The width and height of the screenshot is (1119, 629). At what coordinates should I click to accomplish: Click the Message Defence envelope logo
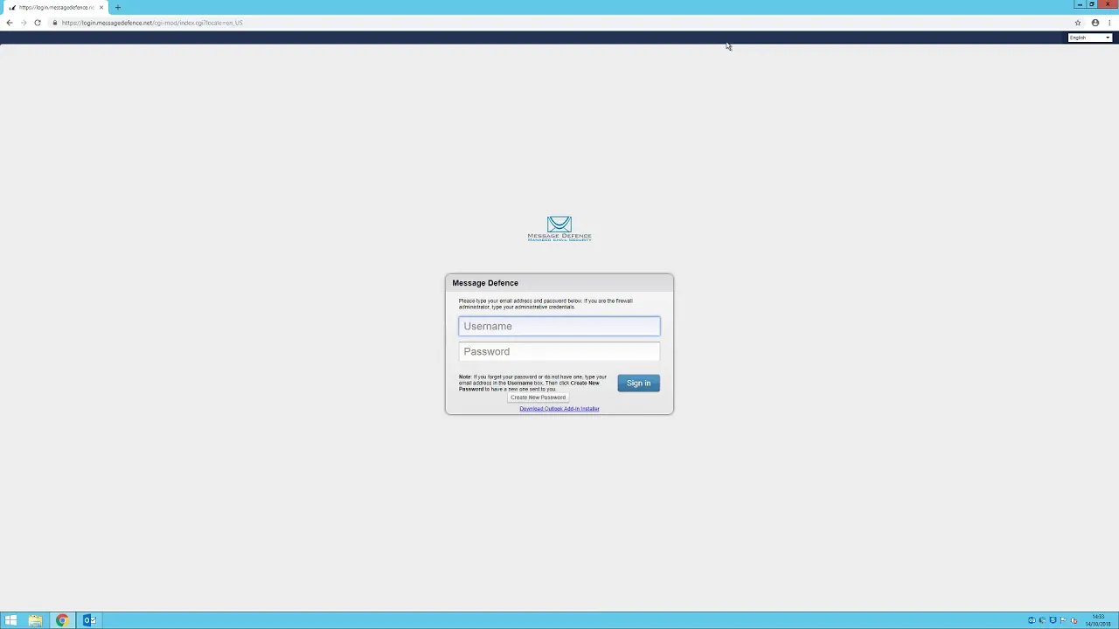pos(559,229)
